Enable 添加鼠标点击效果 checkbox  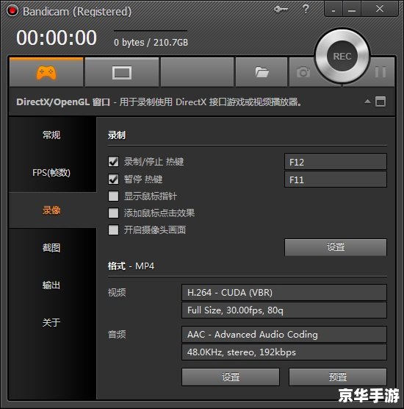(x=113, y=213)
